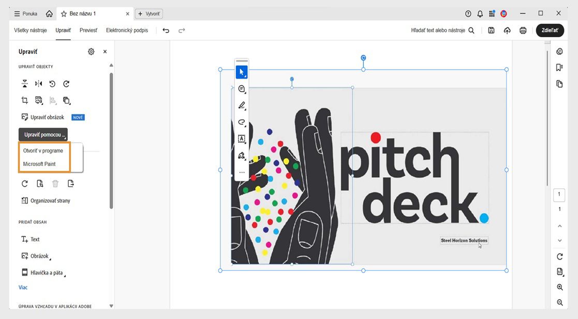
Task: Click the Vytvoriť button
Action: pyautogui.click(x=149, y=13)
